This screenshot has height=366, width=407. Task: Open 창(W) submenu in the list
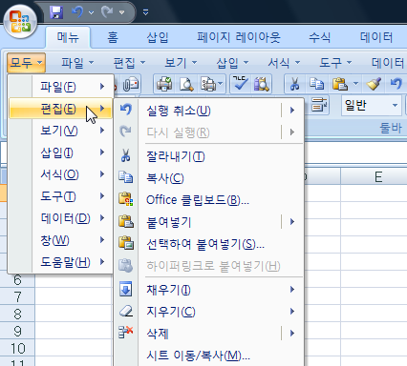tap(60, 240)
